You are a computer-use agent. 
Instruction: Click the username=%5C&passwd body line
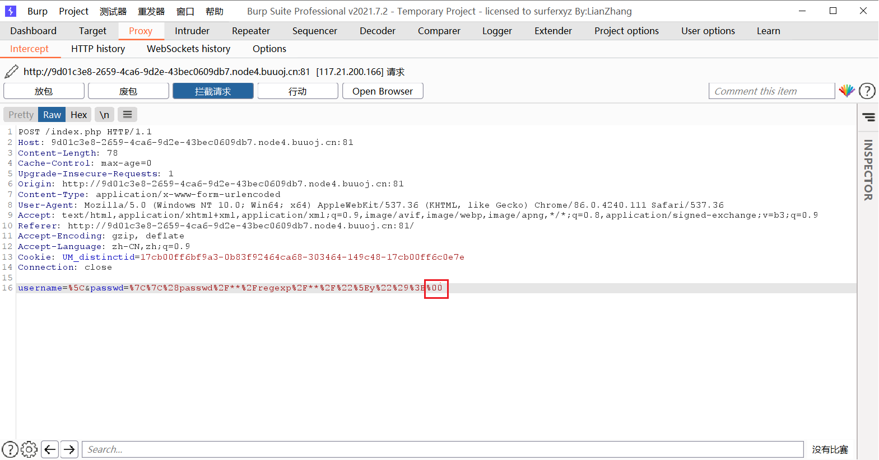coord(230,288)
